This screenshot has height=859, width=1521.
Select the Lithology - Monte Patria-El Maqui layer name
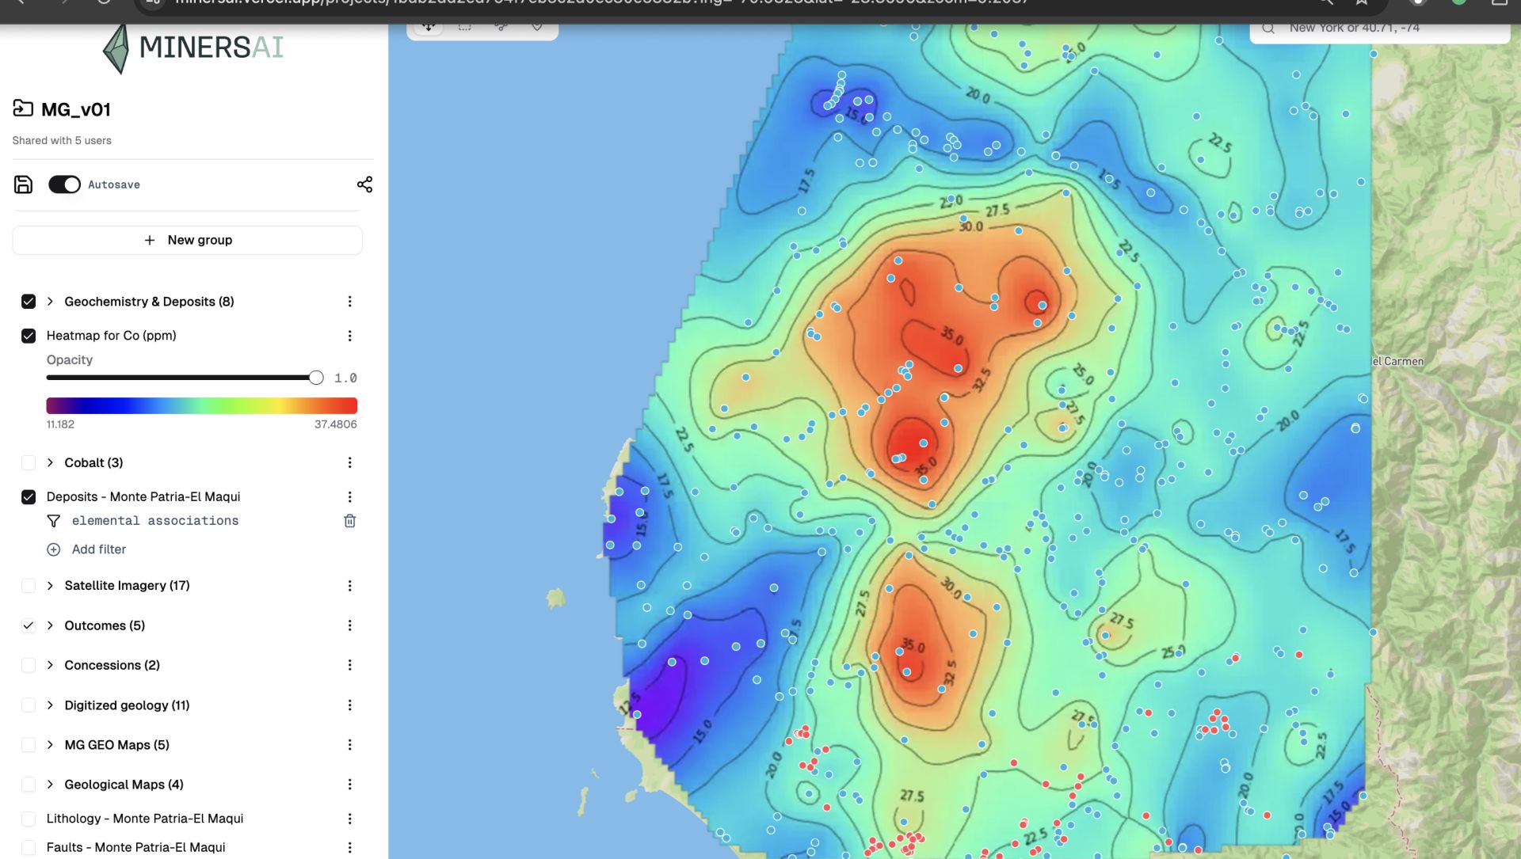[145, 819]
